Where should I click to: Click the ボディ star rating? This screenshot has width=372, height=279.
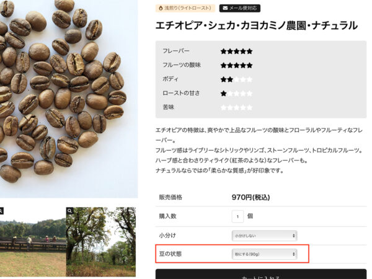tap(237, 79)
